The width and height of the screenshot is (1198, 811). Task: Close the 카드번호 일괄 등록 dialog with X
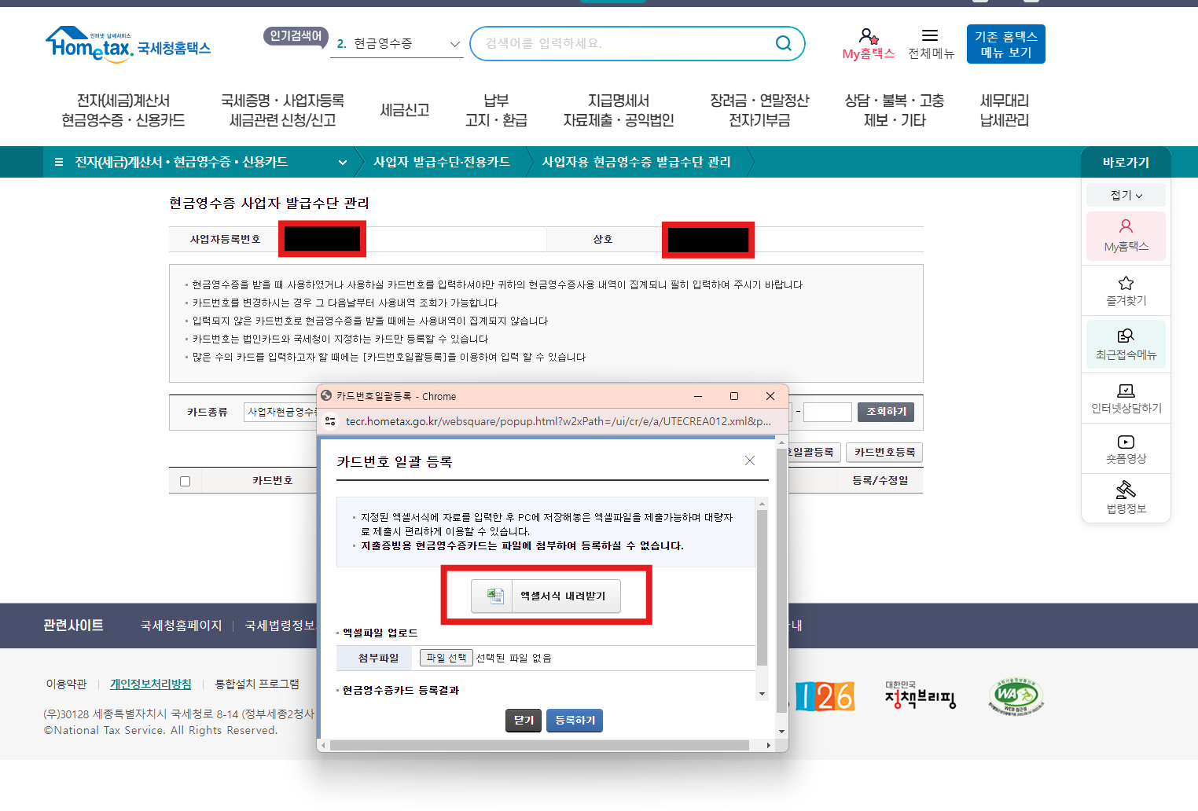pos(750,461)
